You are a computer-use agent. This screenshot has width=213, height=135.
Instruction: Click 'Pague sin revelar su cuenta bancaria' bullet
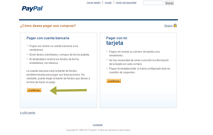54,48
